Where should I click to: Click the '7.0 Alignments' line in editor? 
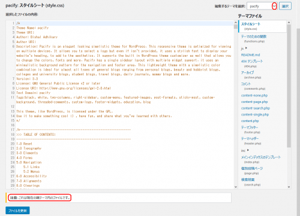(x=29, y=181)
